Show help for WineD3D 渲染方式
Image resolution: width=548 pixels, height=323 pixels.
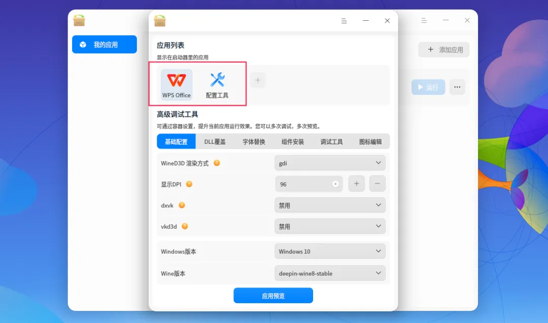pyautogui.click(x=217, y=163)
